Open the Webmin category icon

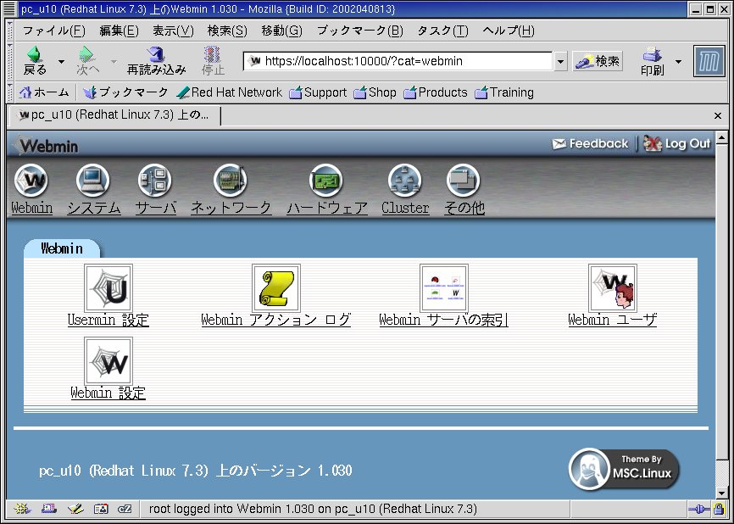coord(31,181)
